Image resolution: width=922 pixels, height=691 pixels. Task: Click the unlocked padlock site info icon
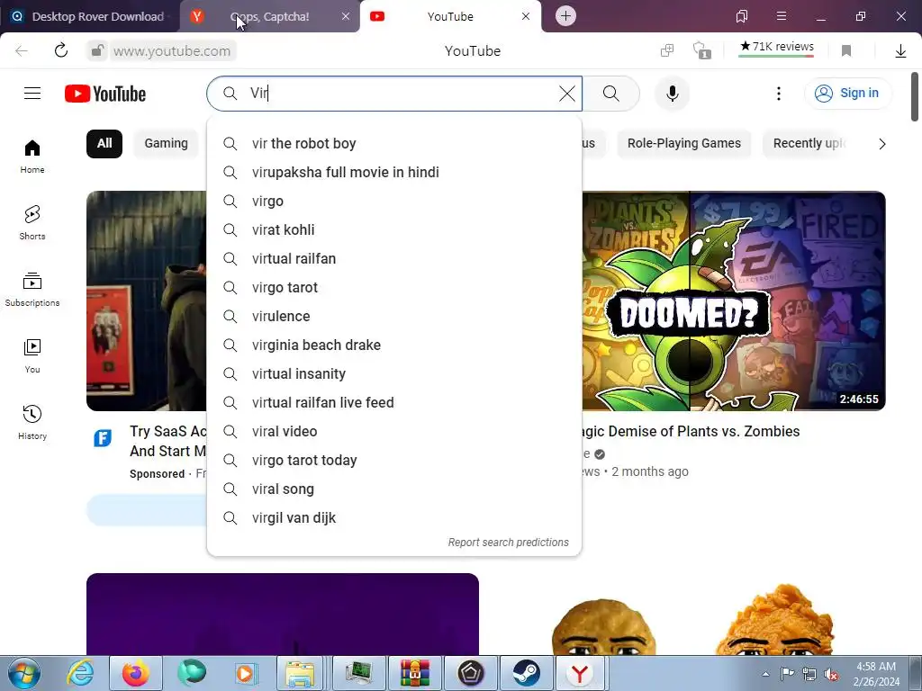click(x=97, y=50)
